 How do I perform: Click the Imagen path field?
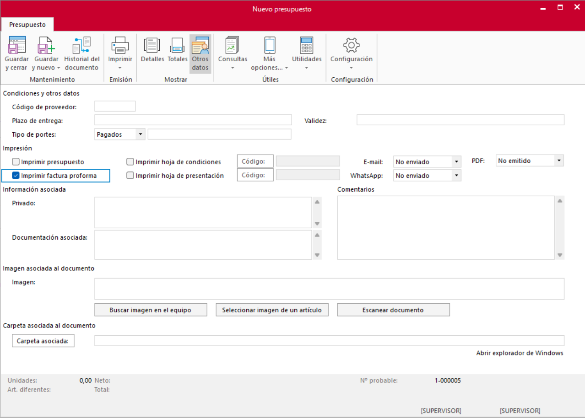329,289
